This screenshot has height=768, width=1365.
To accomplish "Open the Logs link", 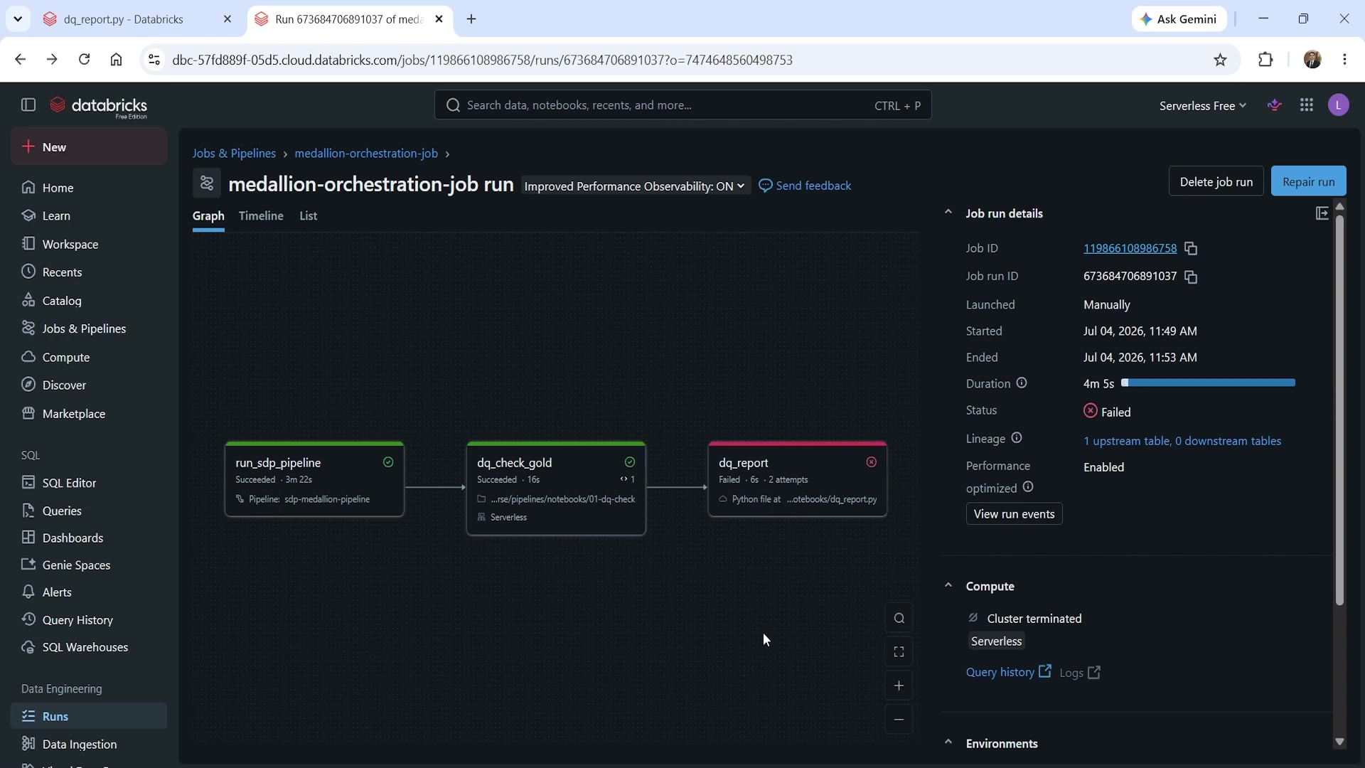I will 1080,673.
